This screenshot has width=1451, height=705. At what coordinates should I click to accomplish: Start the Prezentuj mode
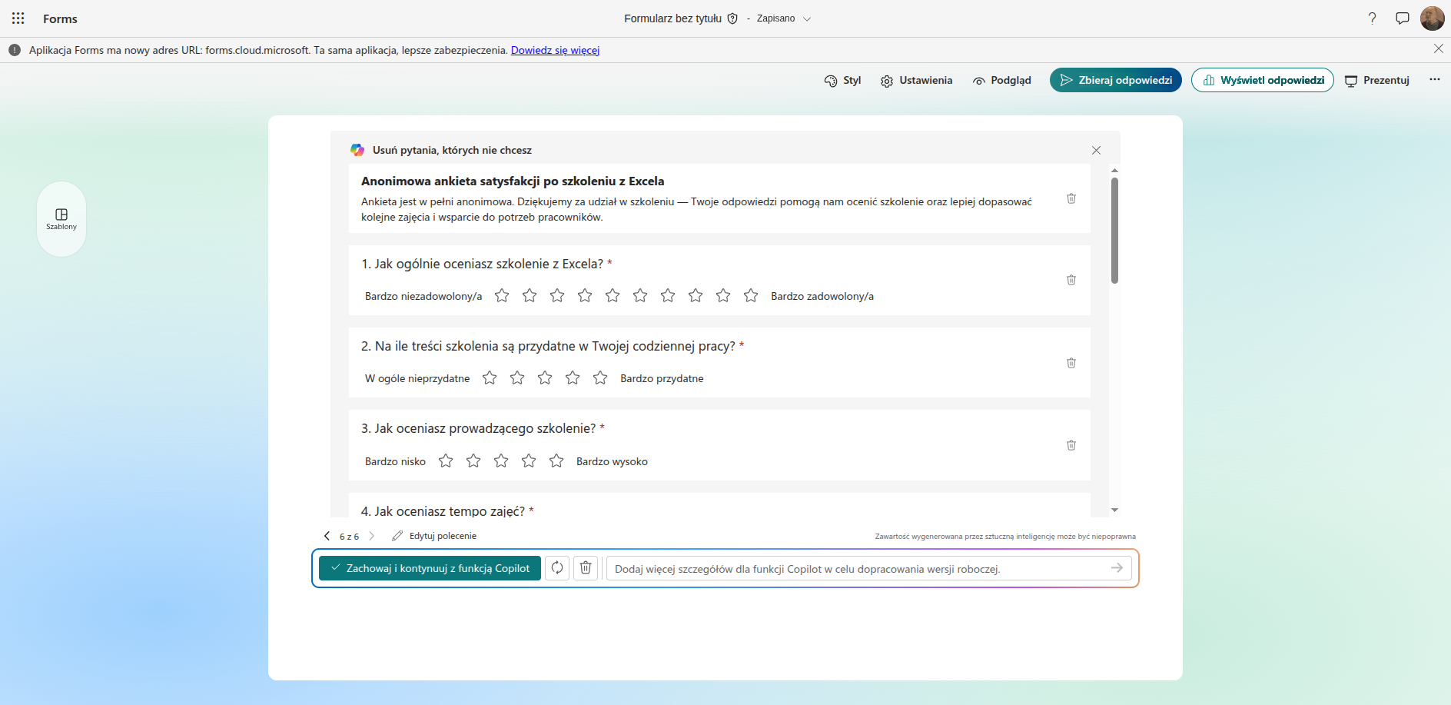(x=1377, y=80)
